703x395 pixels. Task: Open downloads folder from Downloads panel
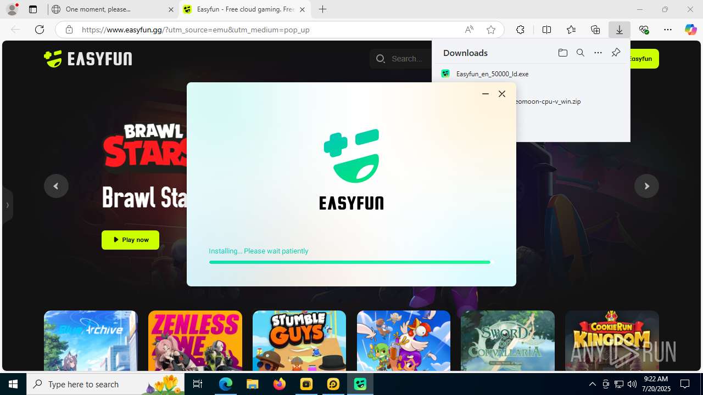click(562, 53)
